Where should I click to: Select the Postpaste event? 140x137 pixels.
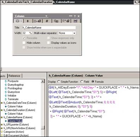[x=13, y=81]
